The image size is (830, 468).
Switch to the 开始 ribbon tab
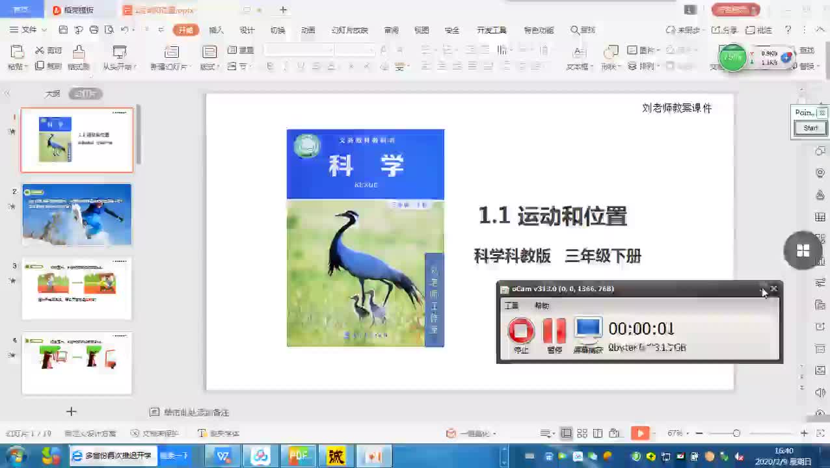pyautogui.click(x=186, y=30)
